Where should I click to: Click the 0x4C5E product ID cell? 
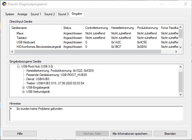[x=142, y=42]
